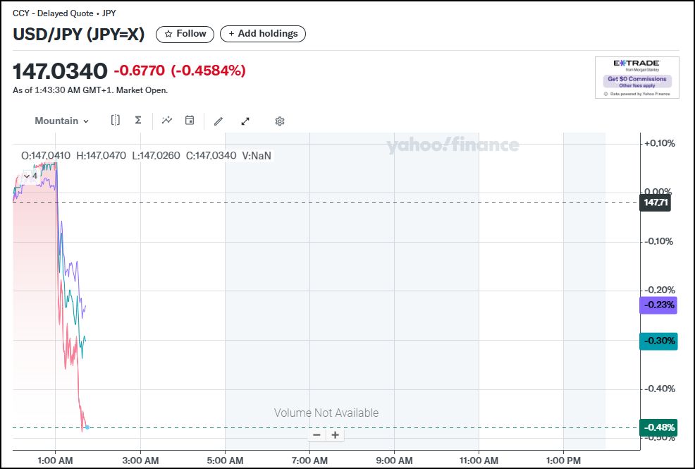The width and height of the screenshot is (695, 469).
Task: Zoom in chart with plus button
Action: [336, 435]
